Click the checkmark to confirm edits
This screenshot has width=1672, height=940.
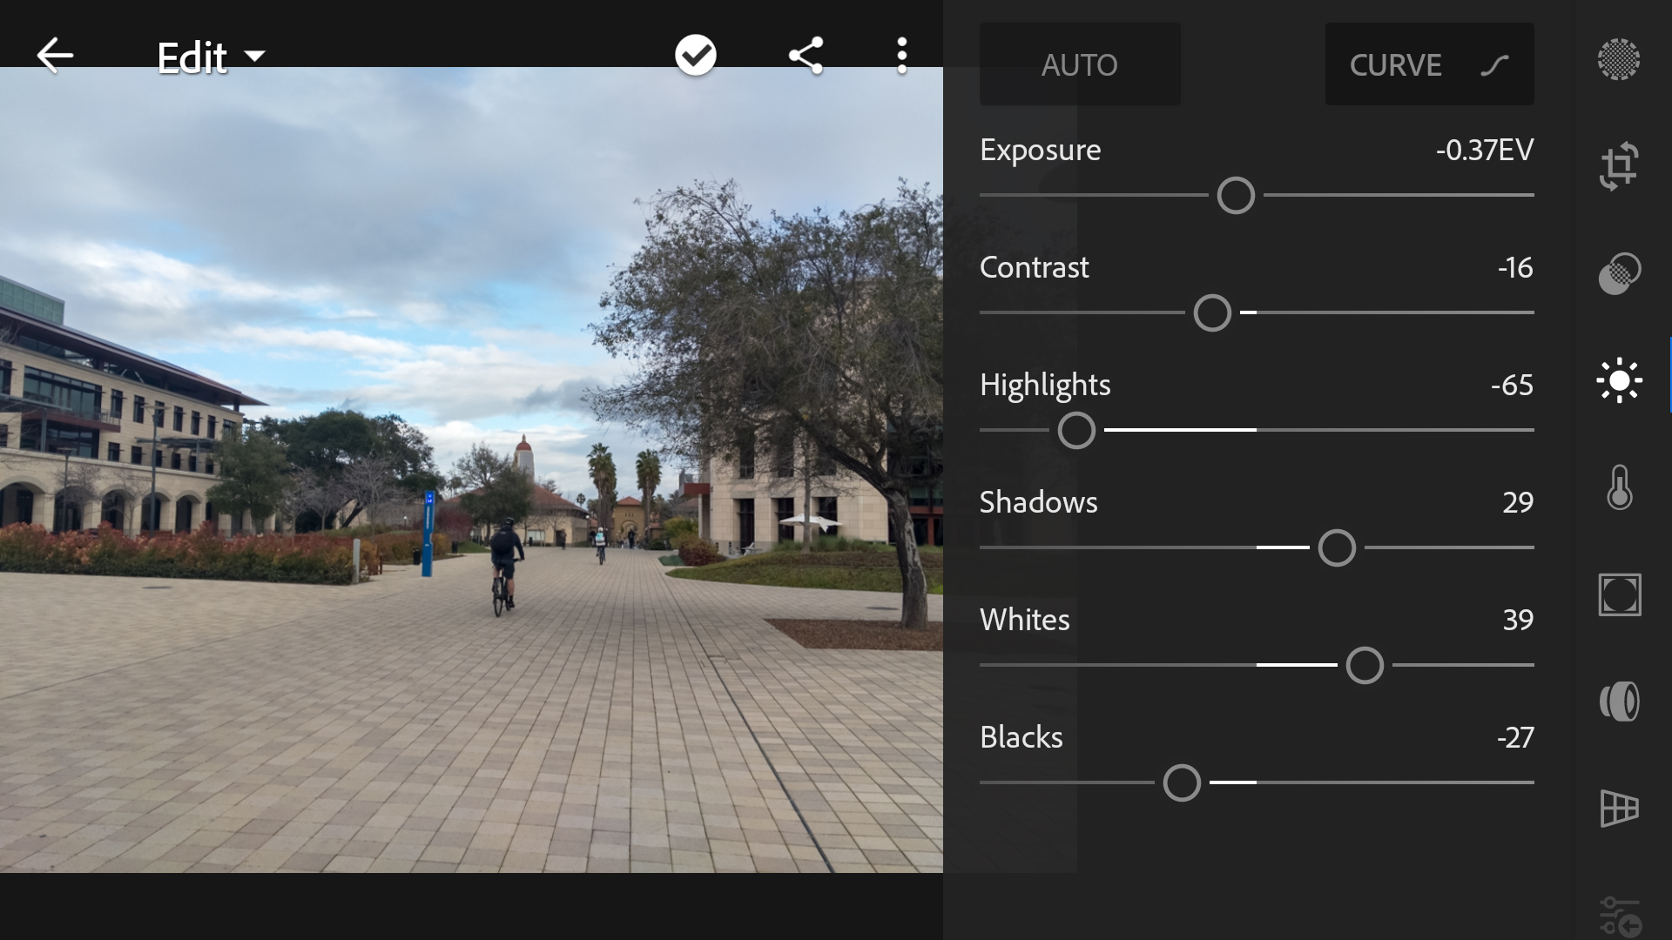coord(696,53)
